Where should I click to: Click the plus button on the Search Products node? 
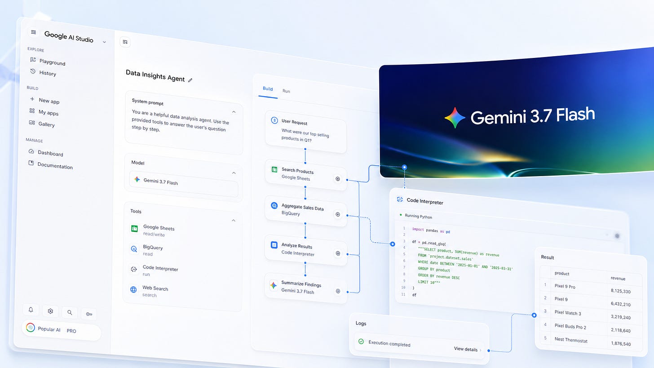pyautogui.click(x=338, y=179)
